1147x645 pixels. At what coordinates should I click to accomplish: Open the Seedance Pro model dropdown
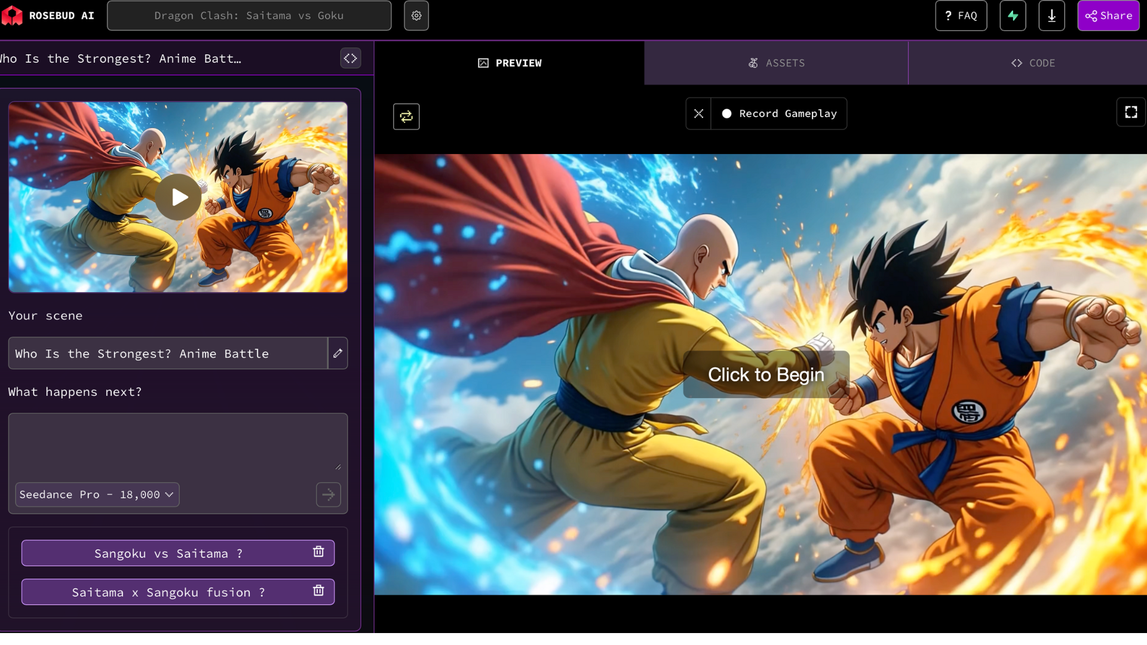pyautogui.click(x=97, y=494)
